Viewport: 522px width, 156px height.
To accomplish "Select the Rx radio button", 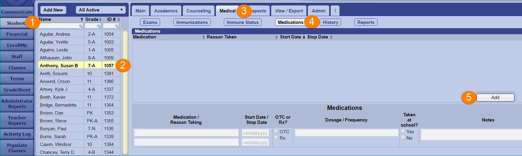I will [276, 138].
